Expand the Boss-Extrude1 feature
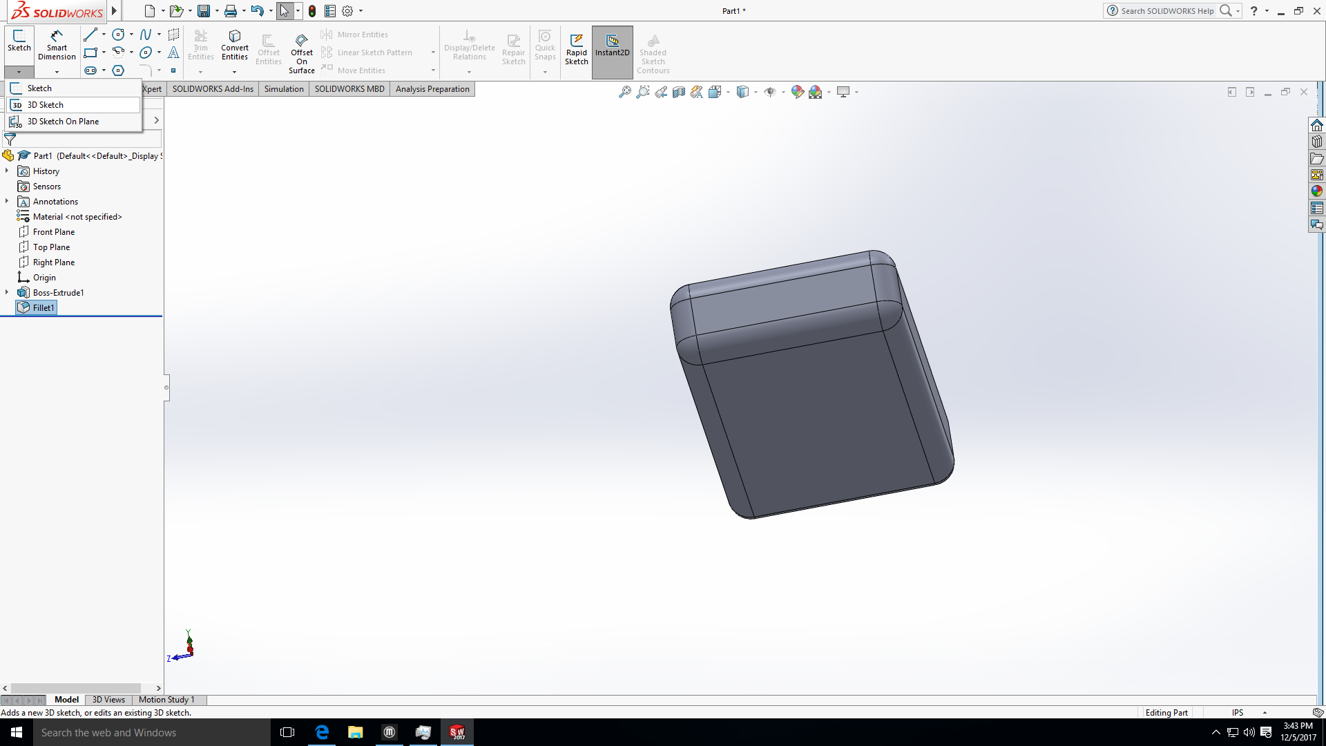The image size is (1326, 746). tap(7, 292)
